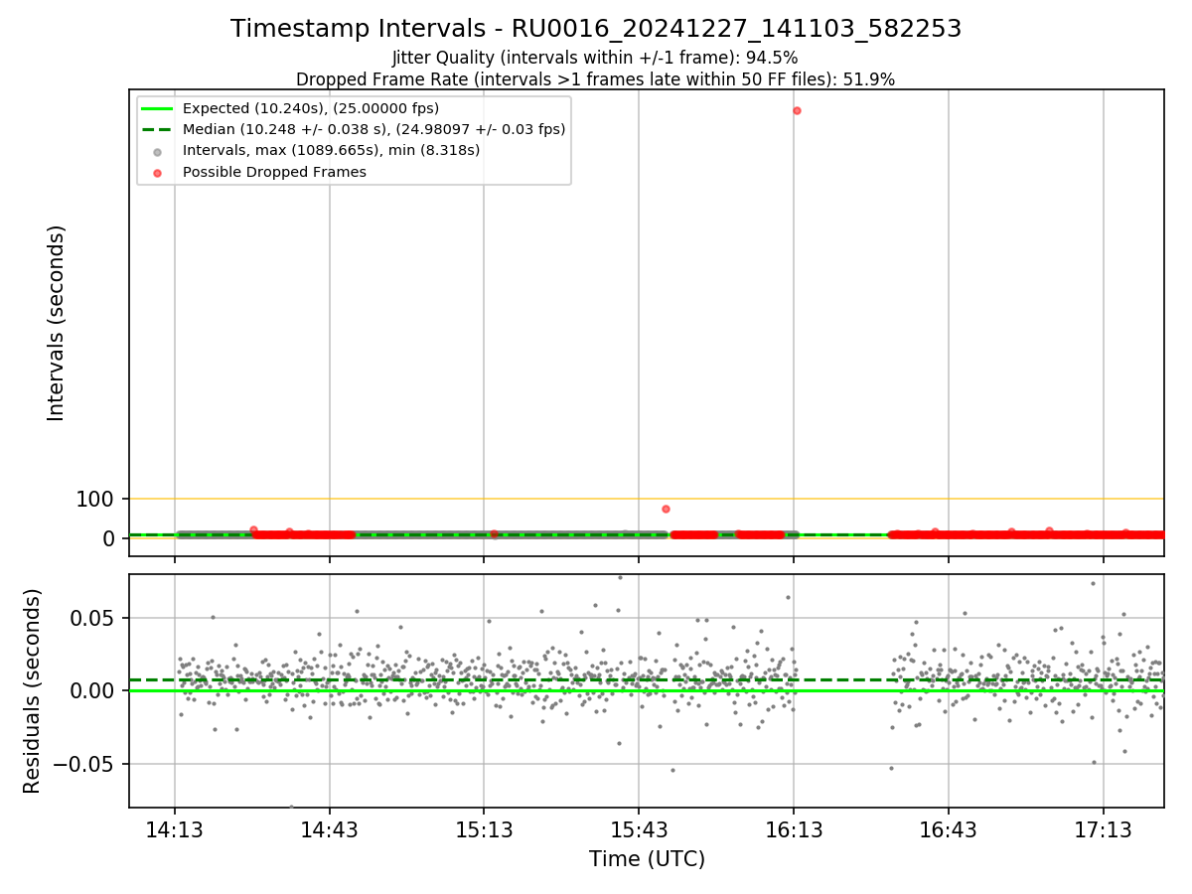
Task: Click the "Residuals (seconds)" y-axis label
Action: (33, 690)
